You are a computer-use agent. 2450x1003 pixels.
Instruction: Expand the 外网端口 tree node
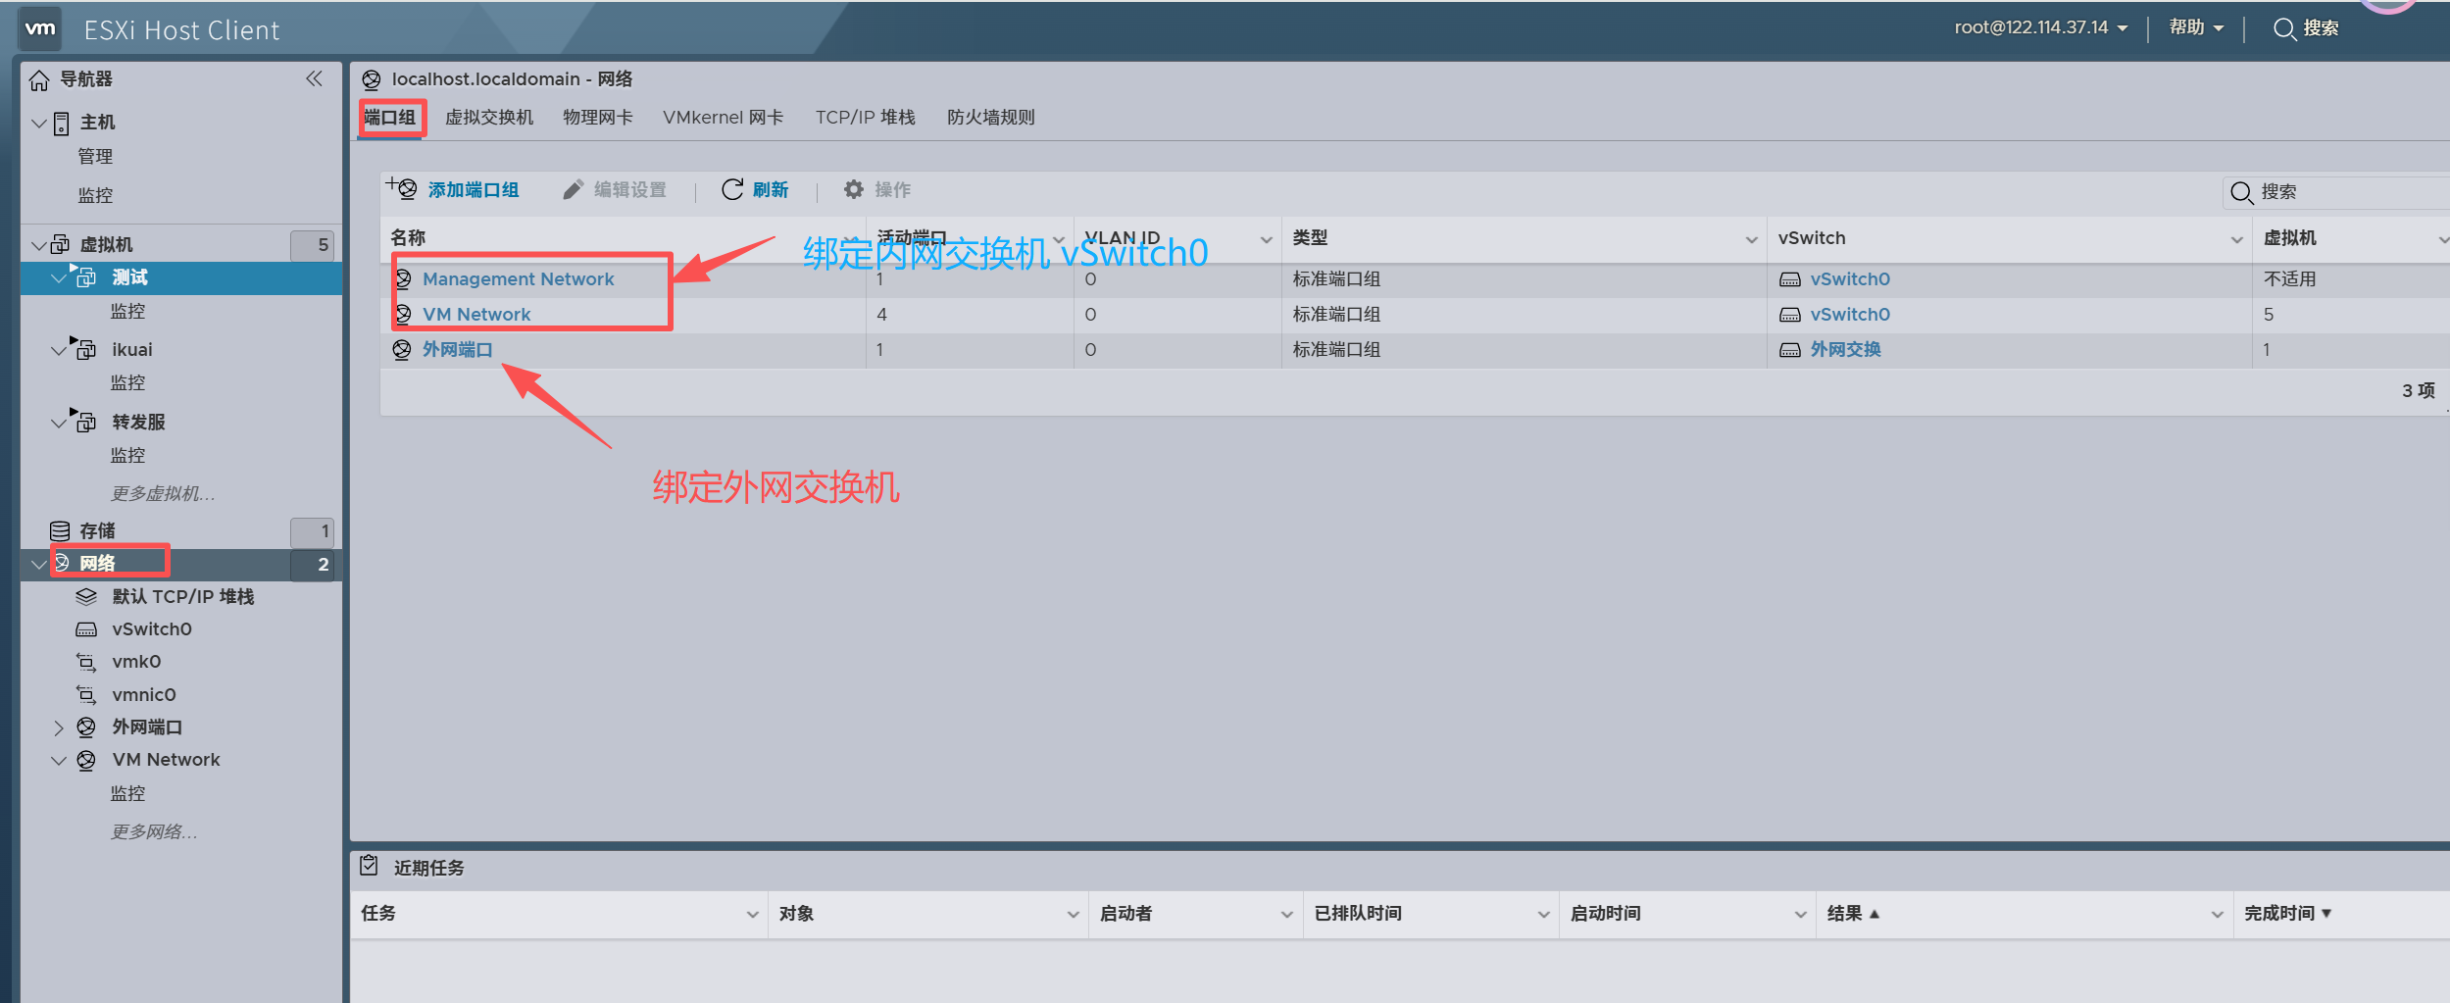59,727
